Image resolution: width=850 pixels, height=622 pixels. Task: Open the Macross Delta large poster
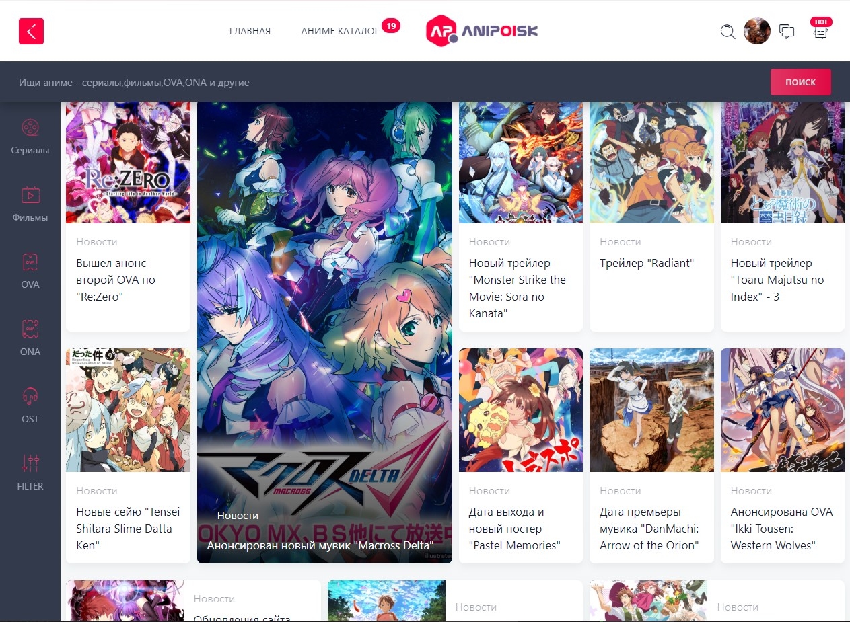[x=324, y=332]
